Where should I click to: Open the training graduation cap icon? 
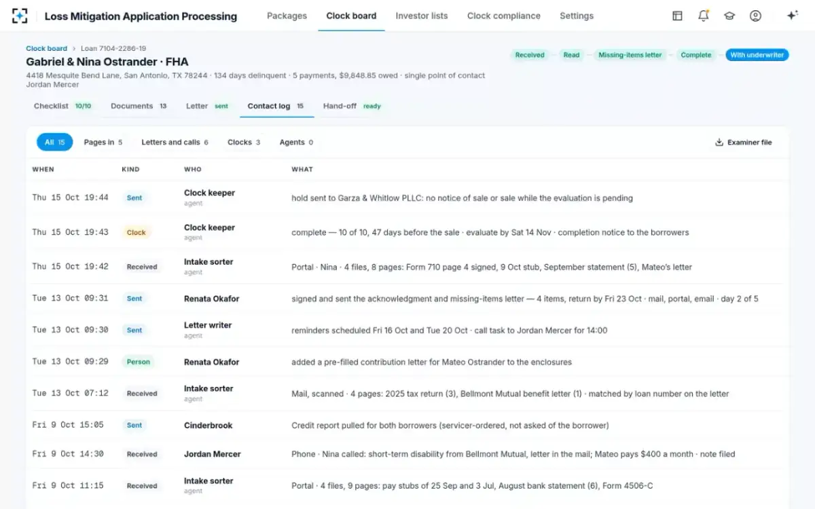[729, 16]
